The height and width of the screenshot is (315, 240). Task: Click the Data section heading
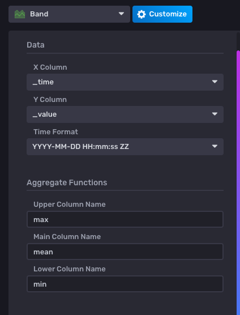tap(36, 45)
